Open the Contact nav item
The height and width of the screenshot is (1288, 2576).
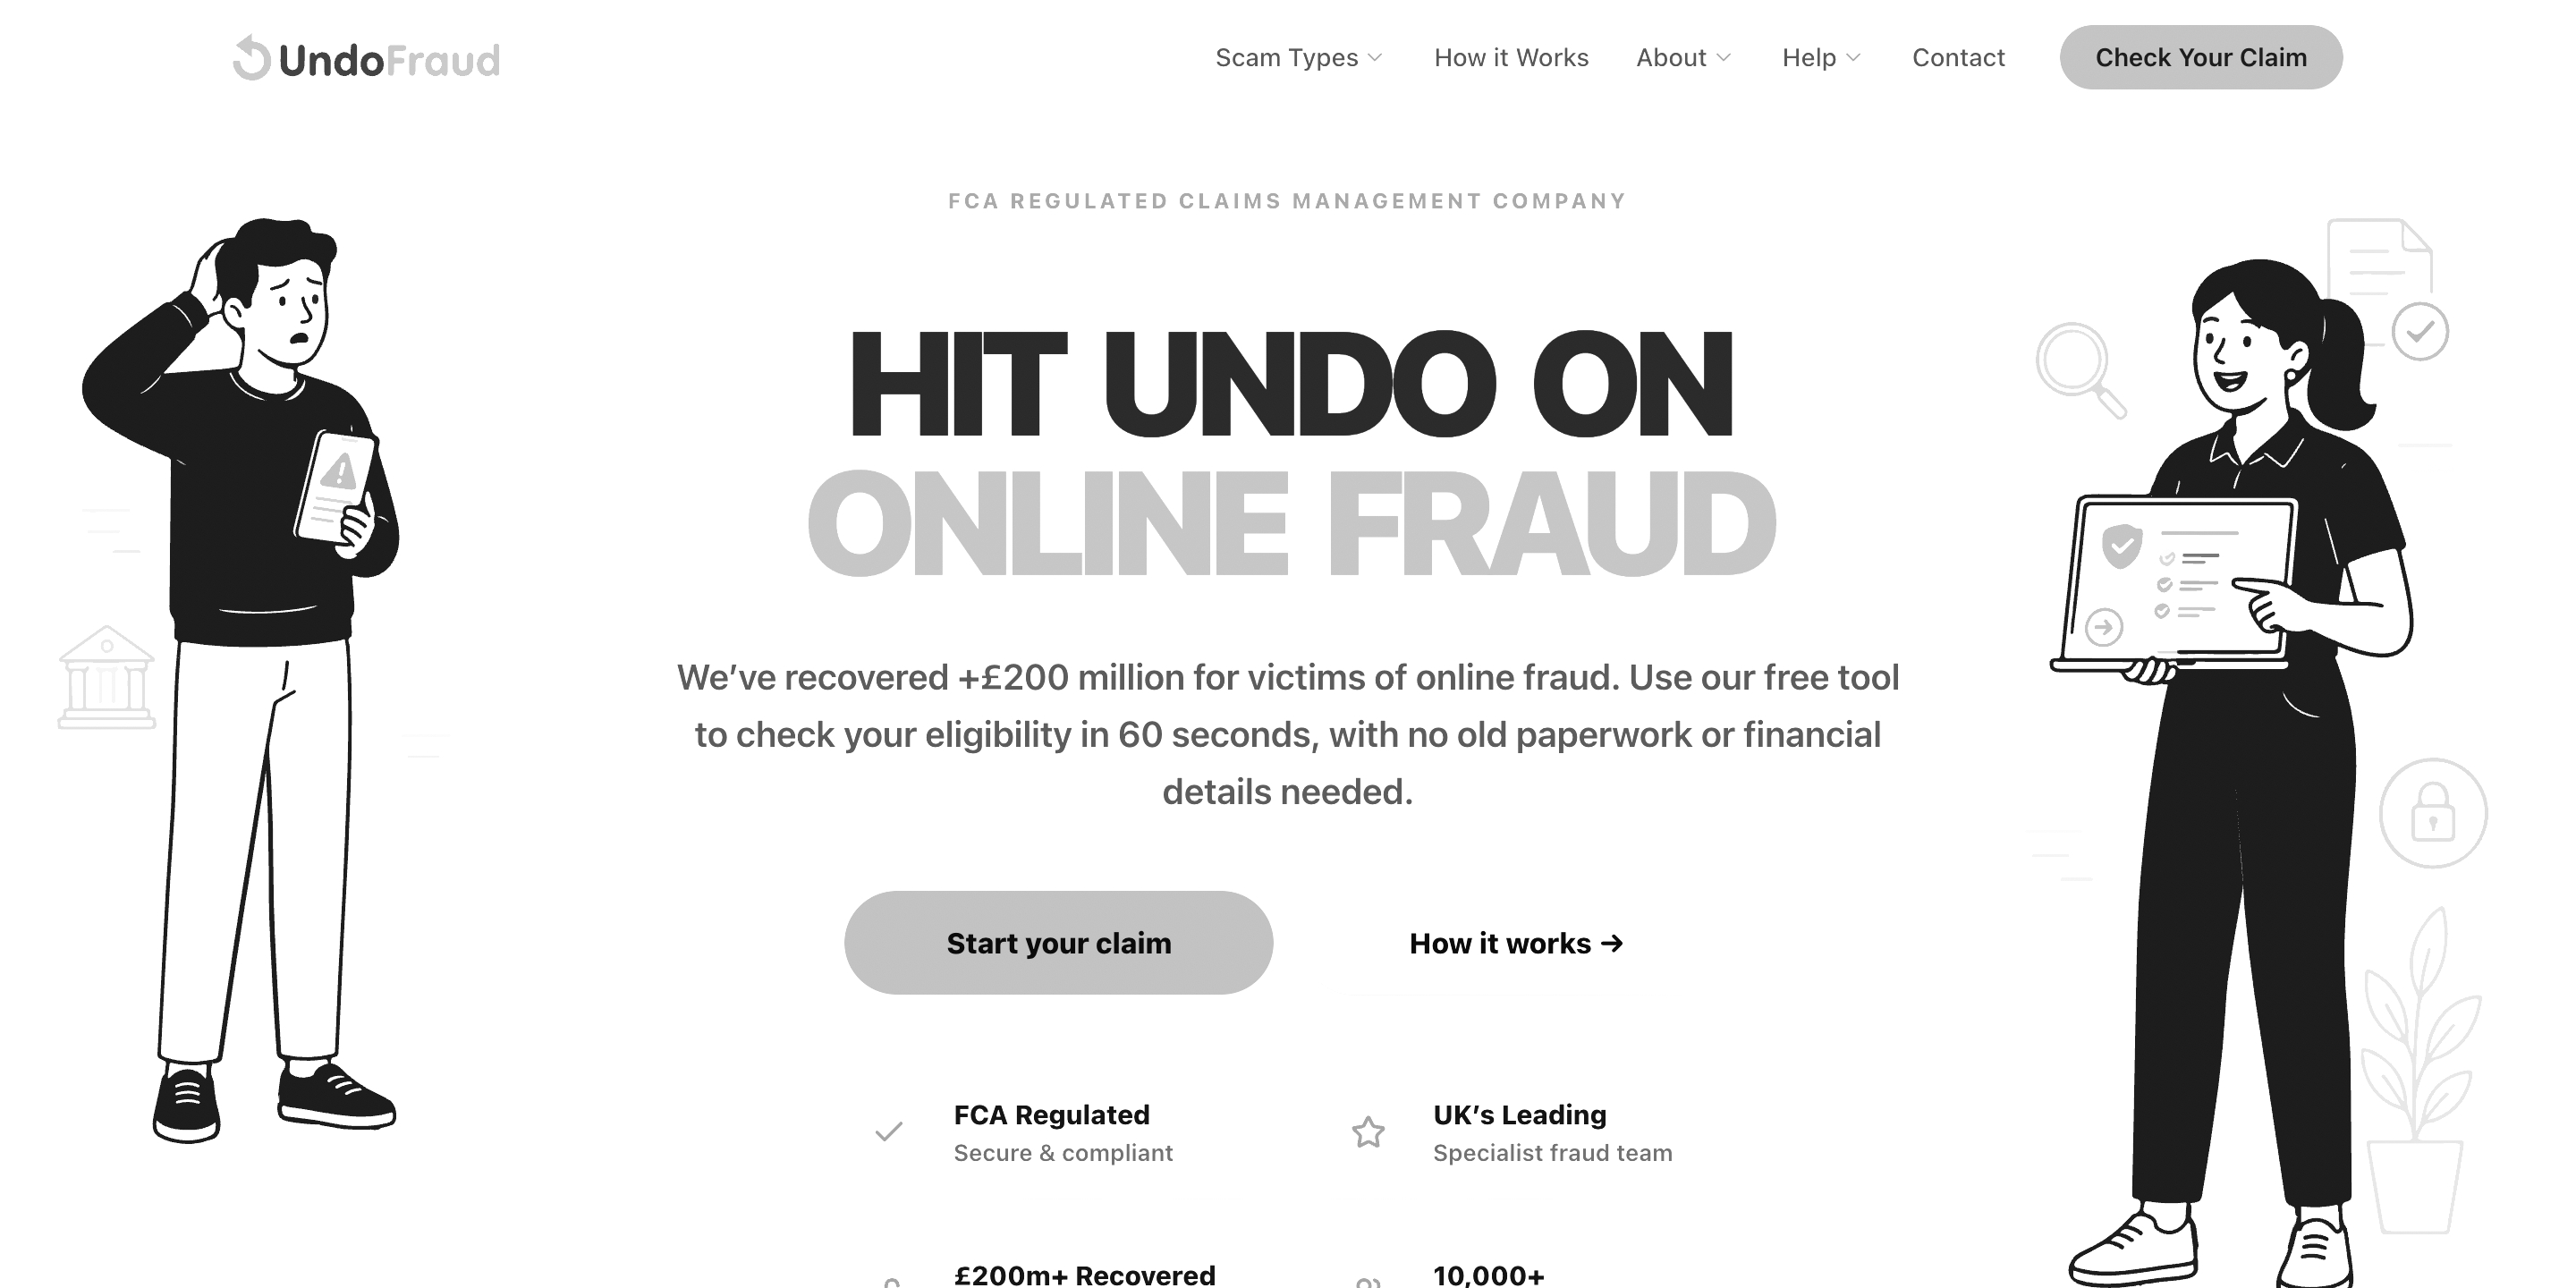(1958, 58)
